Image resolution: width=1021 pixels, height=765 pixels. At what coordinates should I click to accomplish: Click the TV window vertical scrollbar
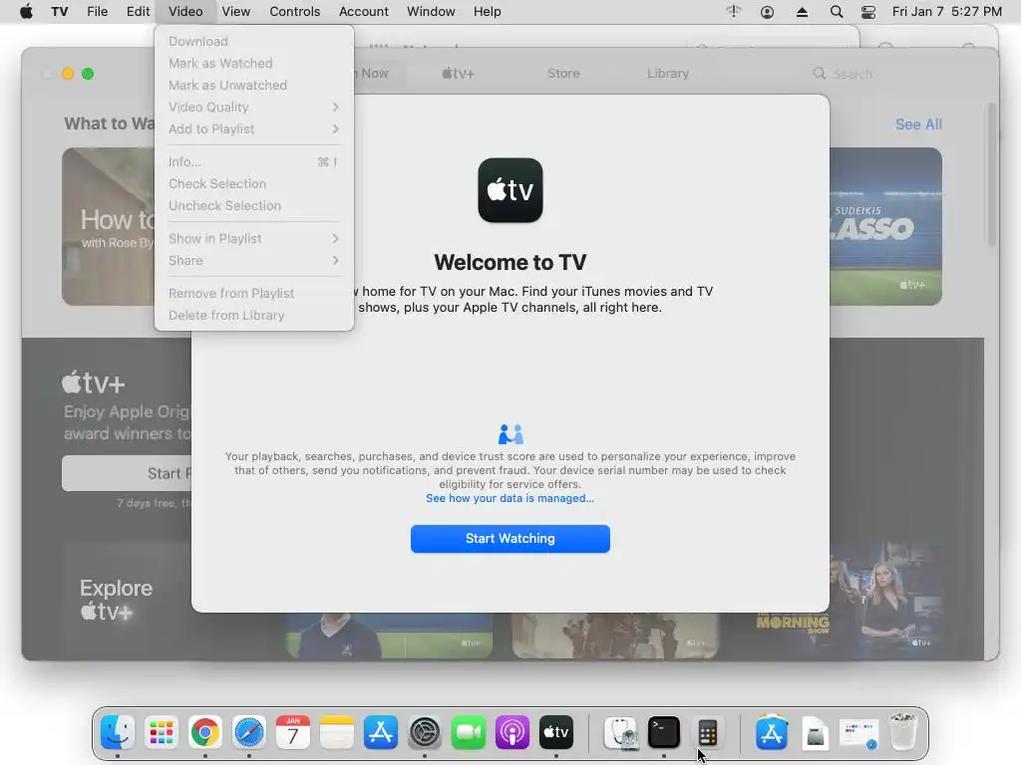(x=991, y=175)
